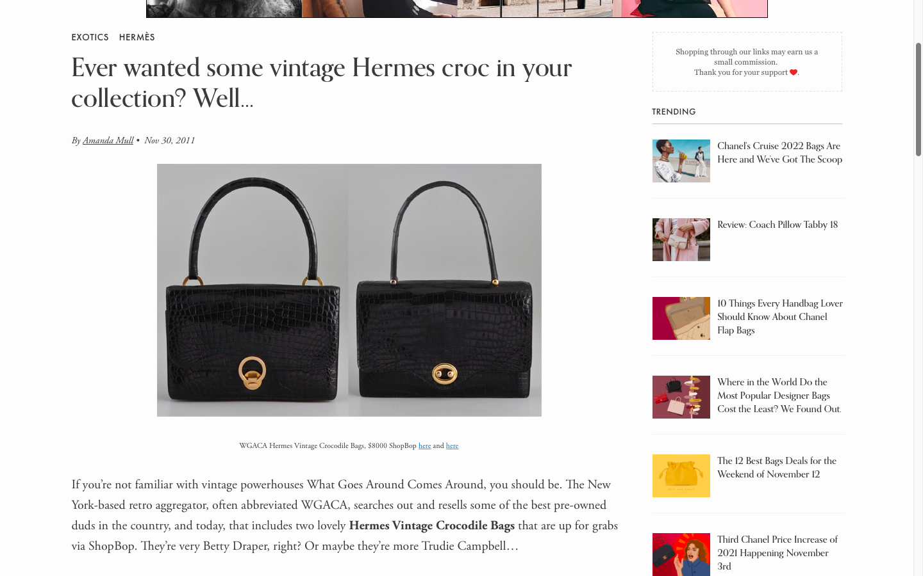Open 'Third Chanel Price Increase of 2021' link
This screenshot has width=923, height=576.
point(777,553)
